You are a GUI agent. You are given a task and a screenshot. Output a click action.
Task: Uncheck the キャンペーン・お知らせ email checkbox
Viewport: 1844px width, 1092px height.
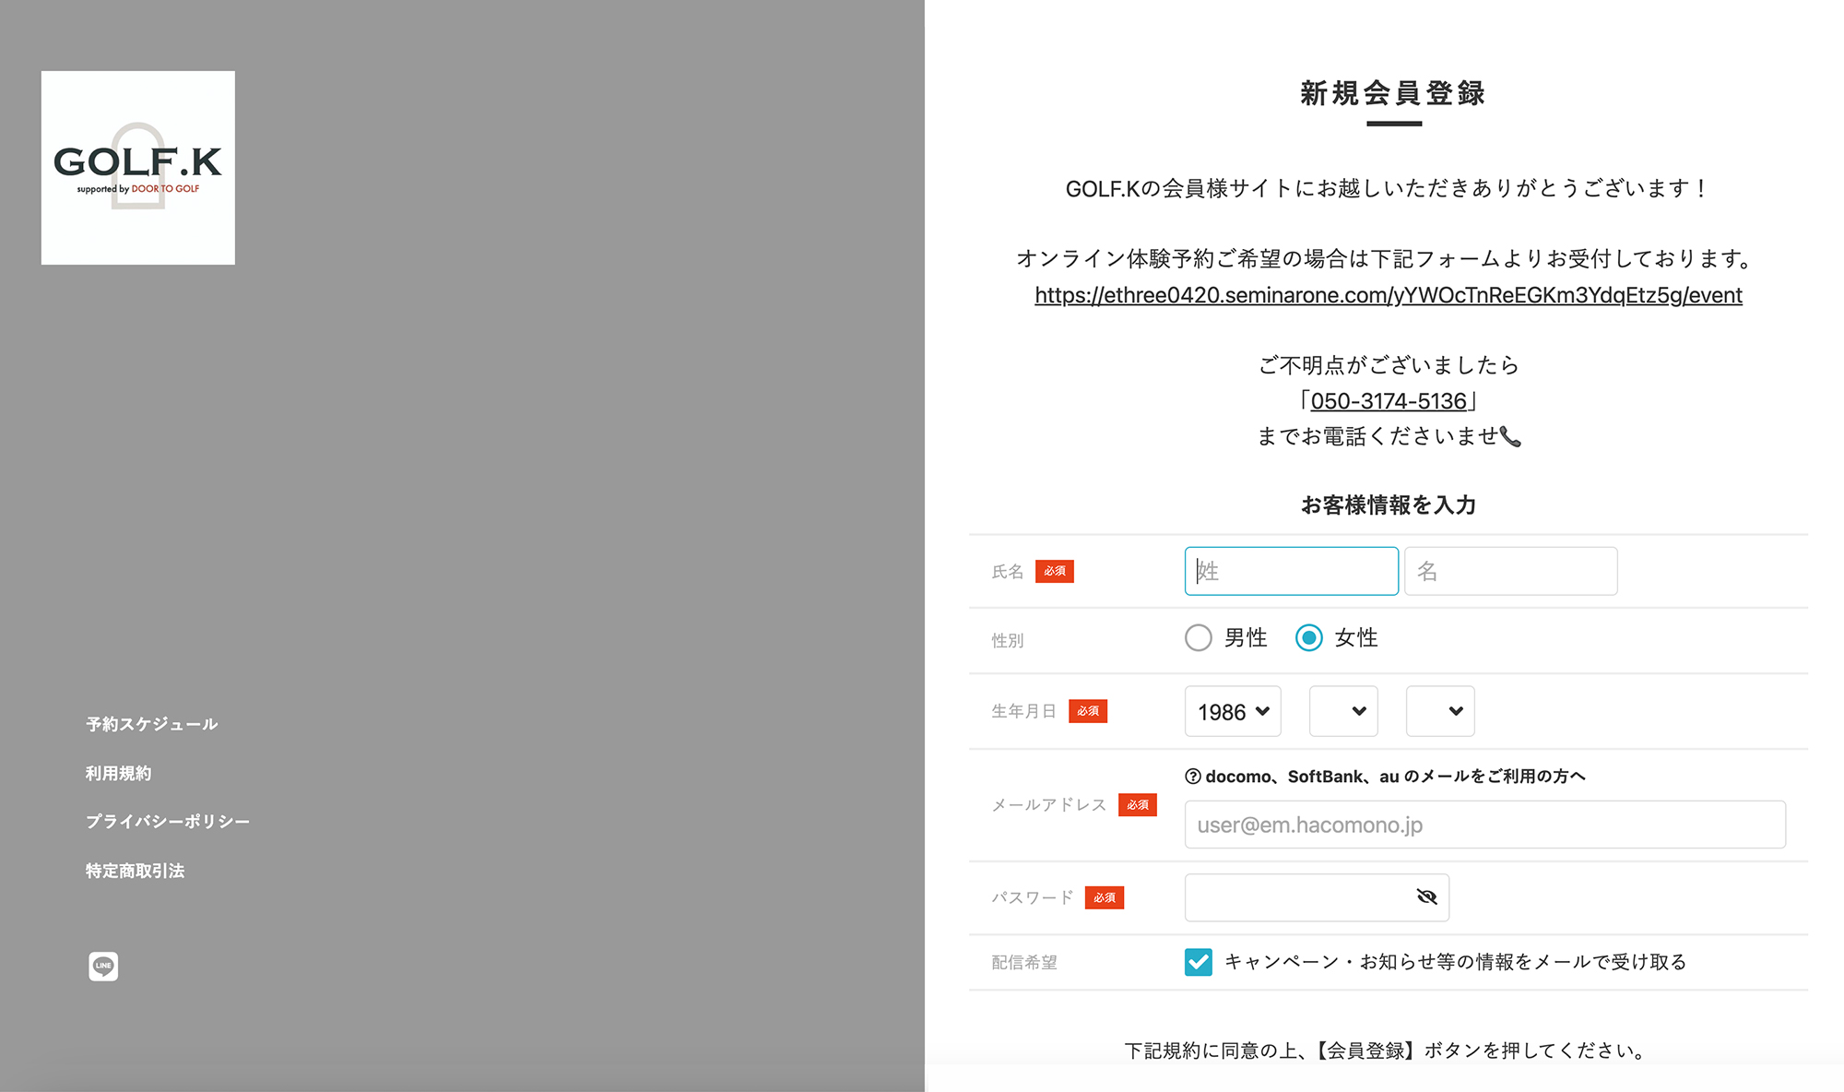point(1198,962)
